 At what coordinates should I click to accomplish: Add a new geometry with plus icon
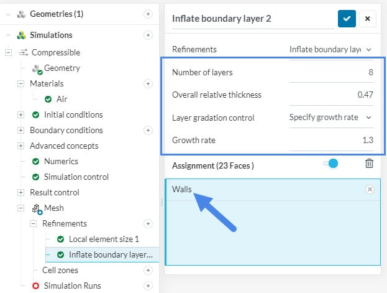148,14
